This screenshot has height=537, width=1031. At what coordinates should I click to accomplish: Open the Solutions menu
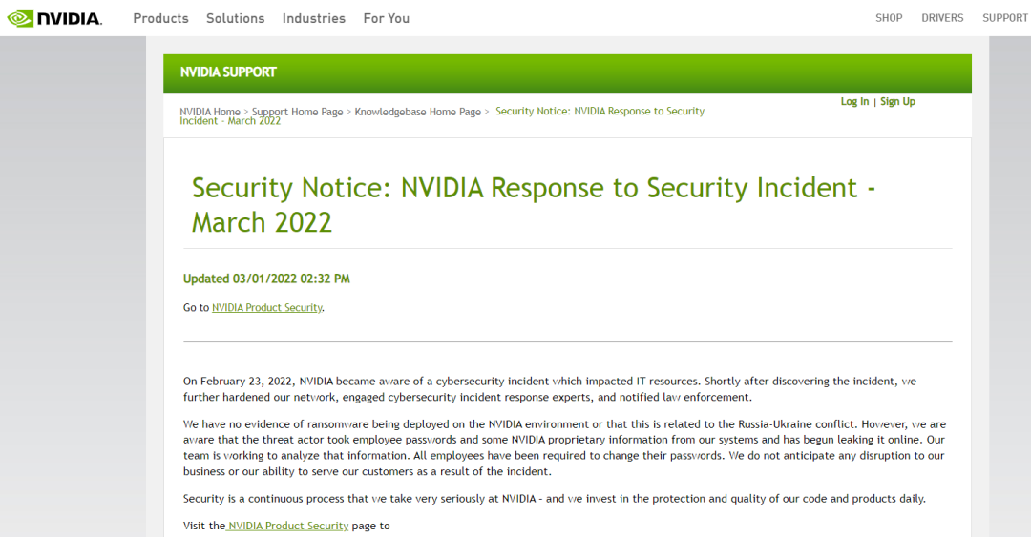[235, 18]
